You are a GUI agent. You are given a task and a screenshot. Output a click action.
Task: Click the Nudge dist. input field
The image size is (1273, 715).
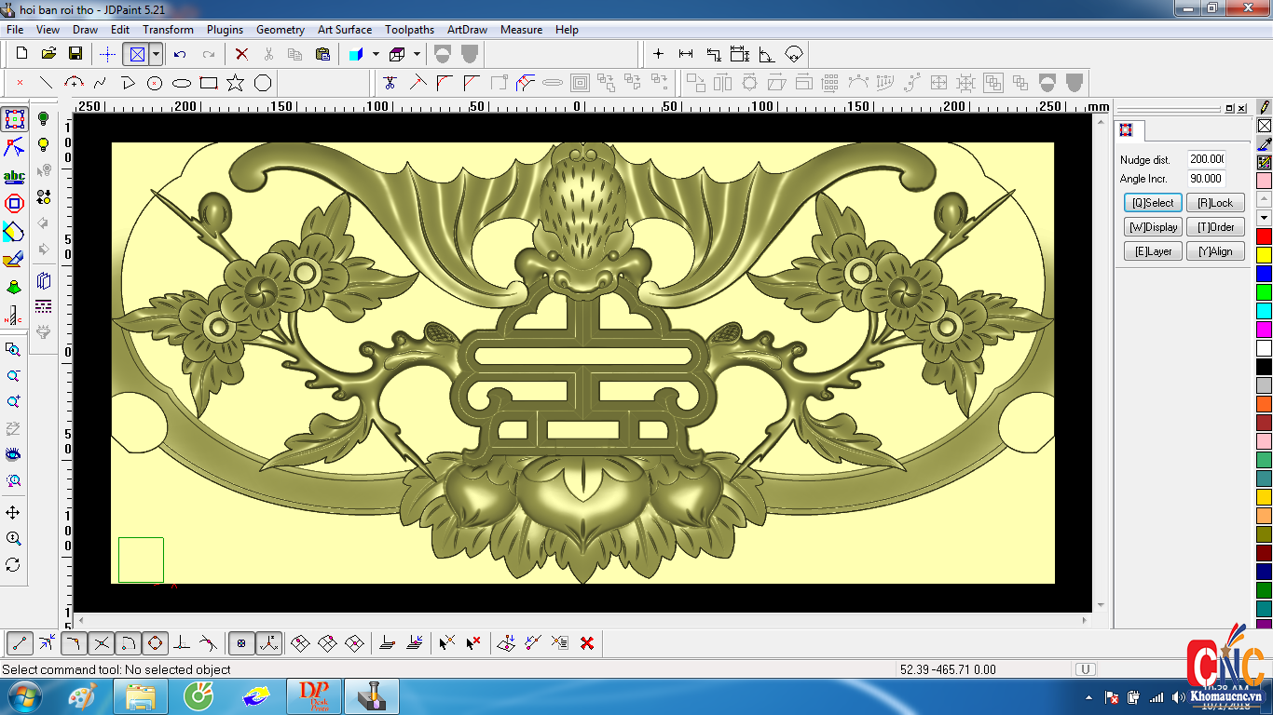pyautogui.click(x=1206, y=159)
